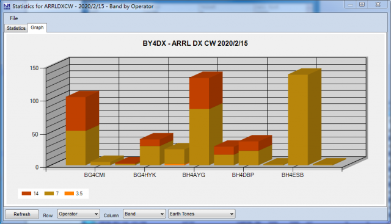Viewport: 391px width, 224px height.
Task: Click the BH4DBP axis label
Action: [x=243, y=175]
